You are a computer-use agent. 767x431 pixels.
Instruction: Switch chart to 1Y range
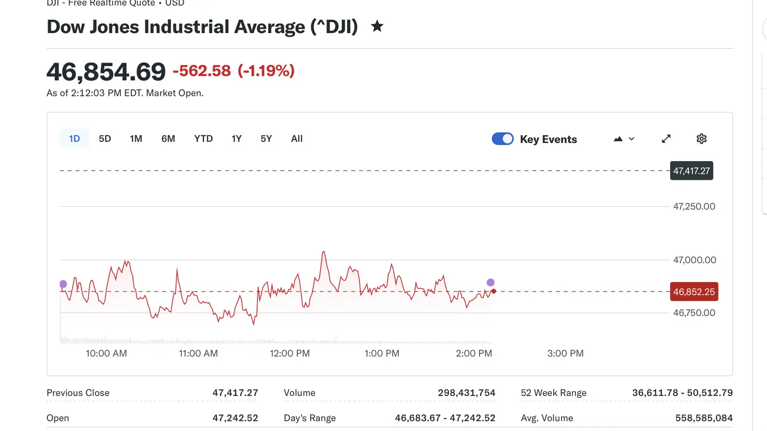(236, 139)
